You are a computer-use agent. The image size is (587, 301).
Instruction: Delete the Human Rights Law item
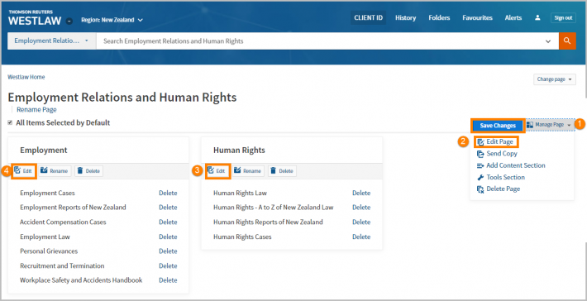pyautogui.click(x=361, y=193)
